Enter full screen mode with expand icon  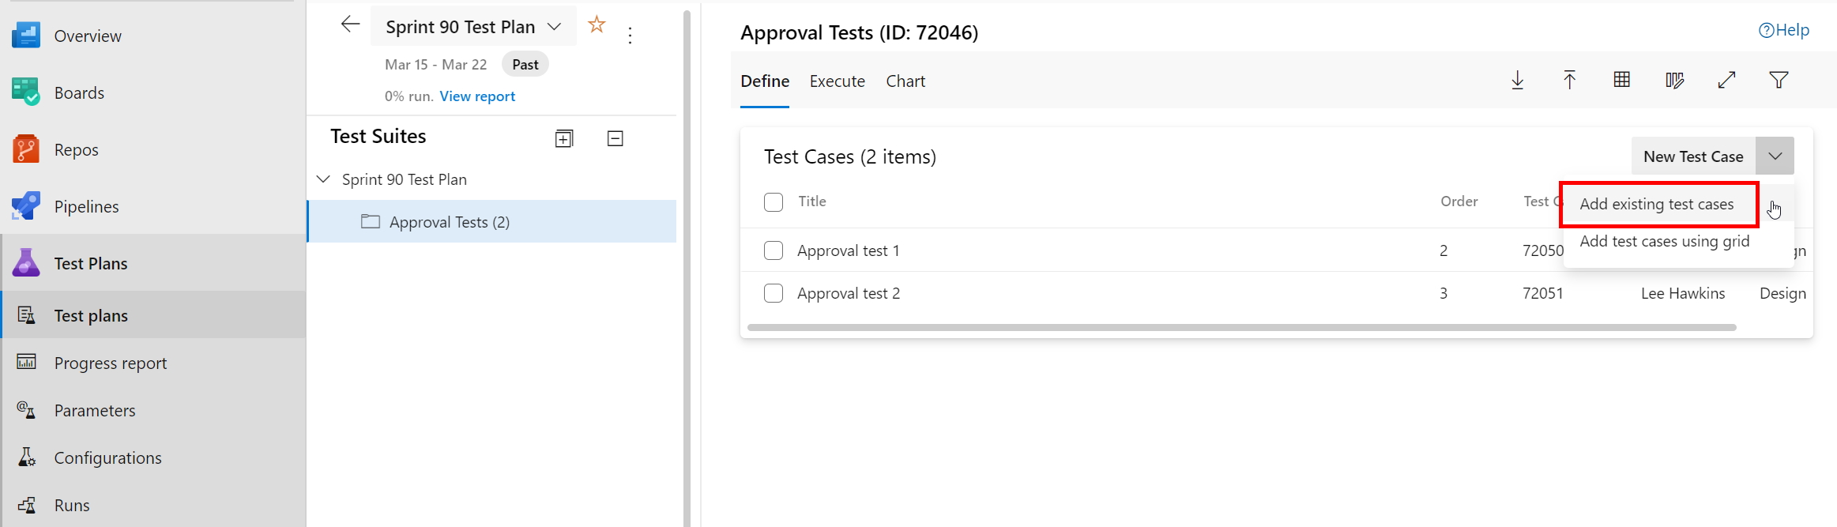[x=1726, y=80]
